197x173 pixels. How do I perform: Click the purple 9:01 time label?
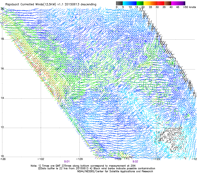(67, 162)
